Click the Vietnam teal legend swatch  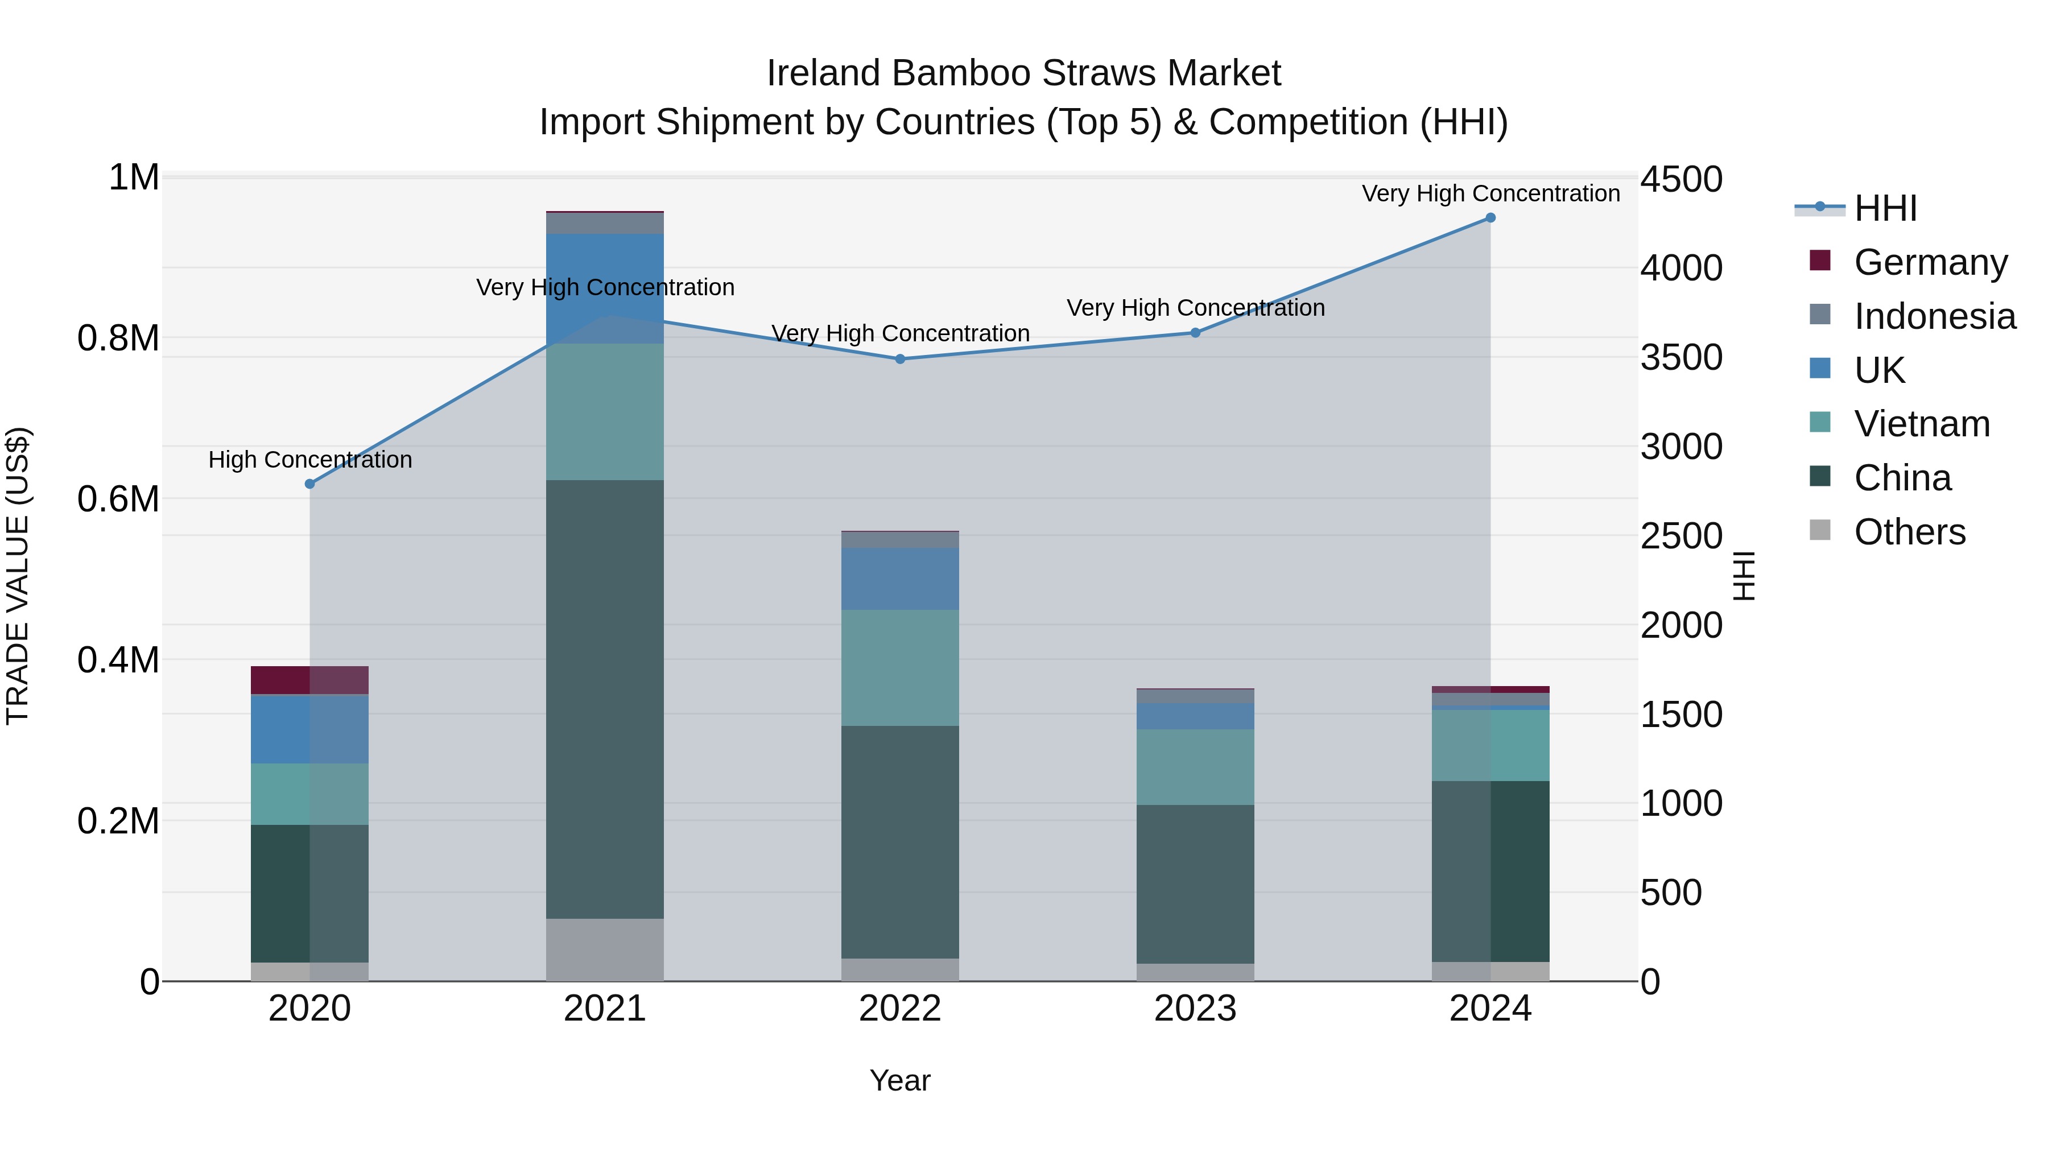(1820, 422)
